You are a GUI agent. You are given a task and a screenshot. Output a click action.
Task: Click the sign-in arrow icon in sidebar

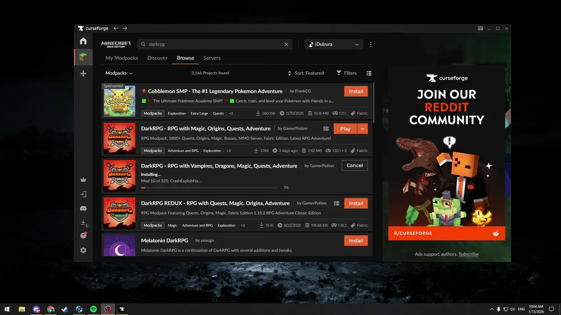83,194
